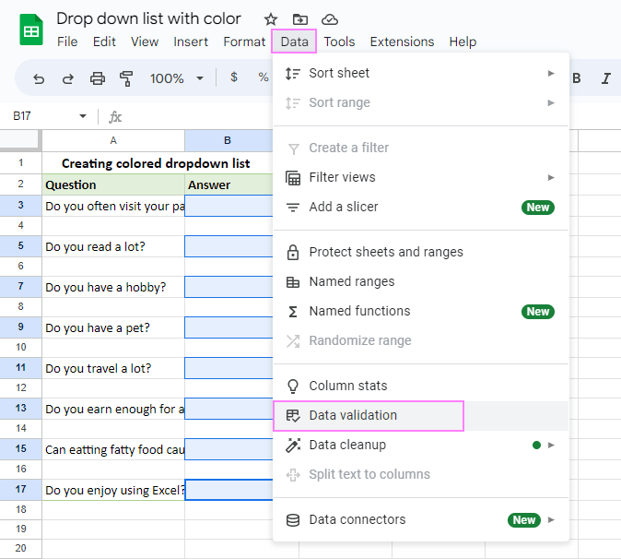Viewport: 621px width, 559px height.
Task: Check the cloud save status icon
Action: pos(330,19)
